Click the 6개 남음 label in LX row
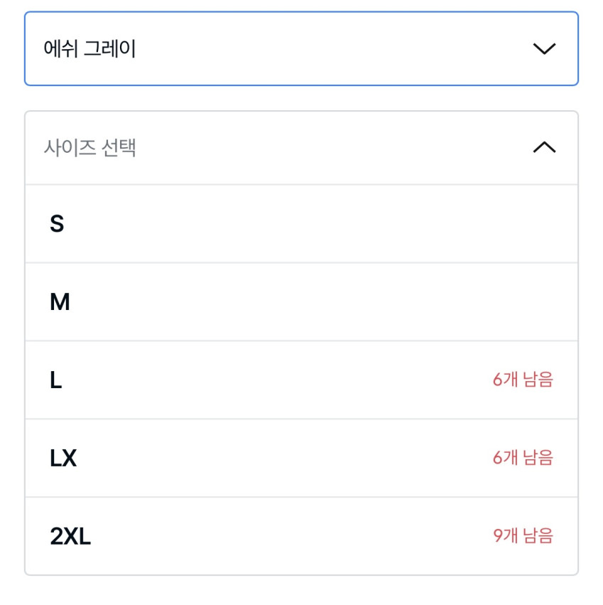 pyautogui.click(x=523, y=458)
